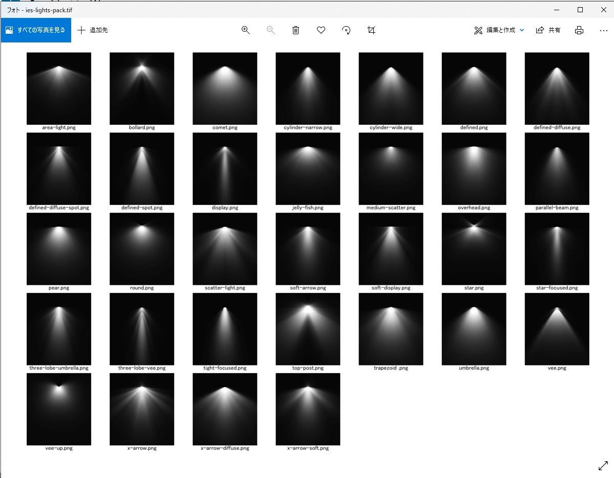Open the 編集と作成 dropdown
The height and width of the screenshot is (478, 614).
(498, 30)
